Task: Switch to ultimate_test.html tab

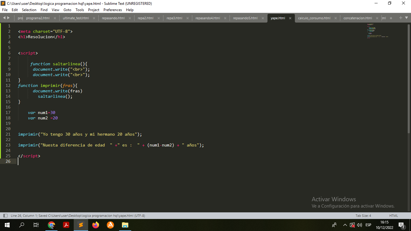Action: (76, 18)
